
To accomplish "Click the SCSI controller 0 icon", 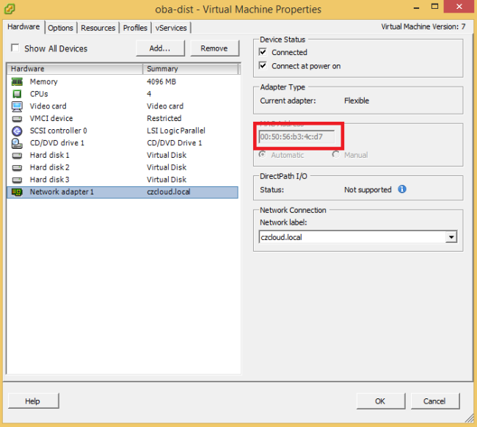I will click(17, 131).
